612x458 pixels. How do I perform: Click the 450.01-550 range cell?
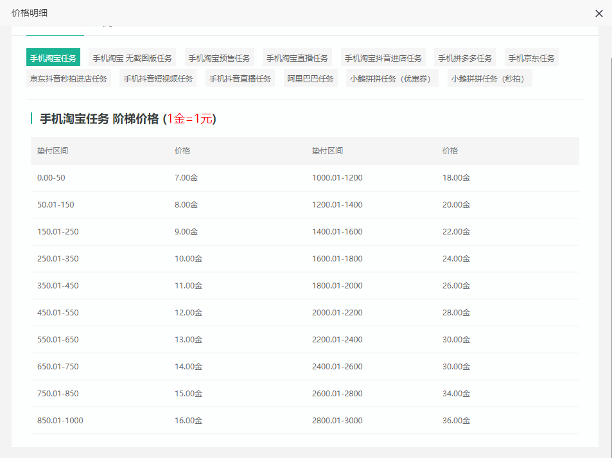[x=58, y=312]
